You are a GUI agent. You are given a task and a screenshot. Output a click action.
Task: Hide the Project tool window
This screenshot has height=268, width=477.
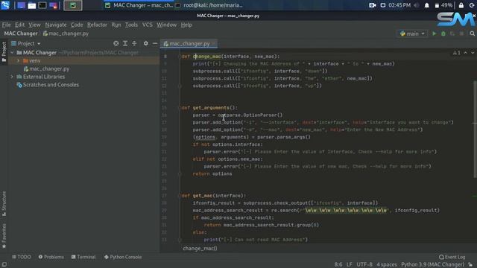coord(155,43)
